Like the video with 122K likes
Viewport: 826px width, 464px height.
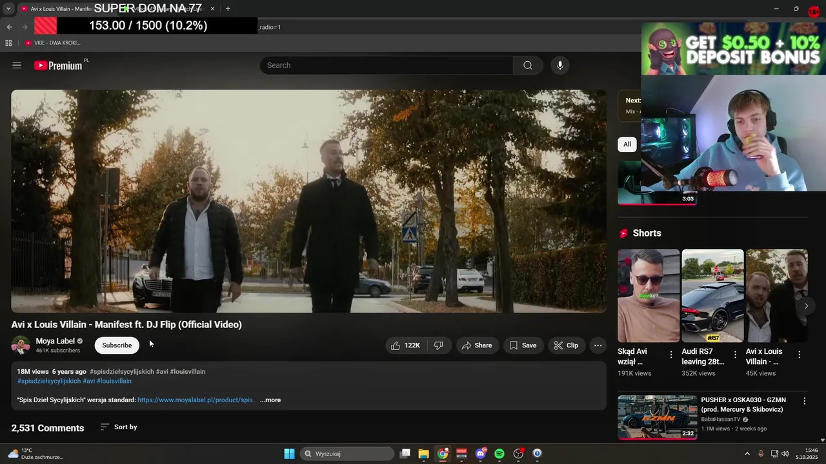coord(406,345)
